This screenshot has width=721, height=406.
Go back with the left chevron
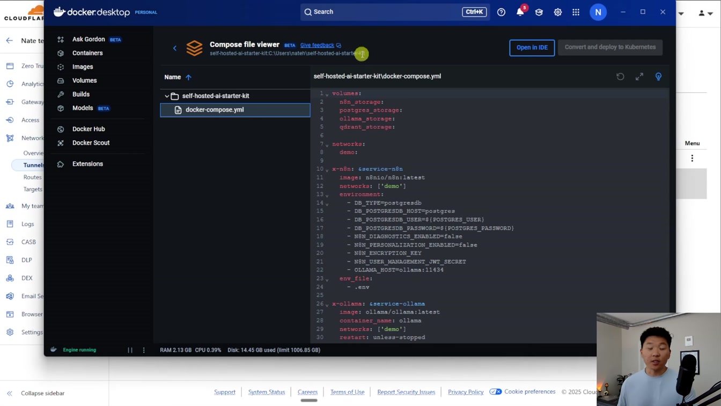coord(175,48)
